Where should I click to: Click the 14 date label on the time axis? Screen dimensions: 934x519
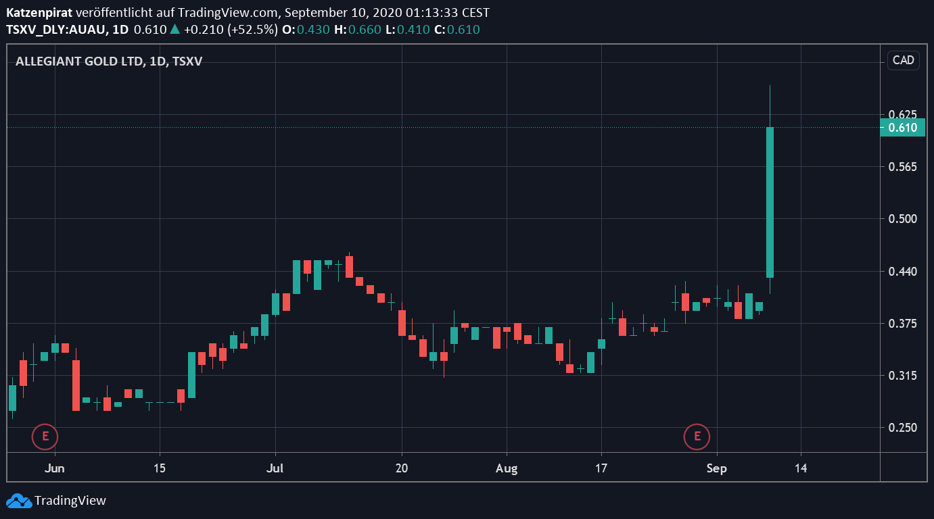pos(801,468)
